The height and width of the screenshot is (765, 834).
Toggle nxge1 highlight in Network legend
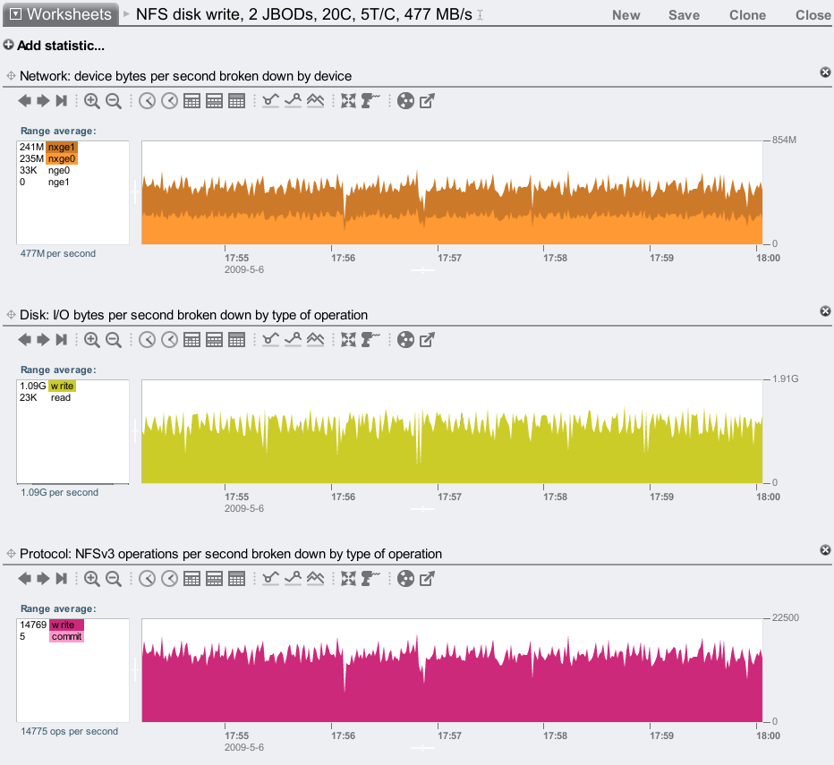[62, 147]
